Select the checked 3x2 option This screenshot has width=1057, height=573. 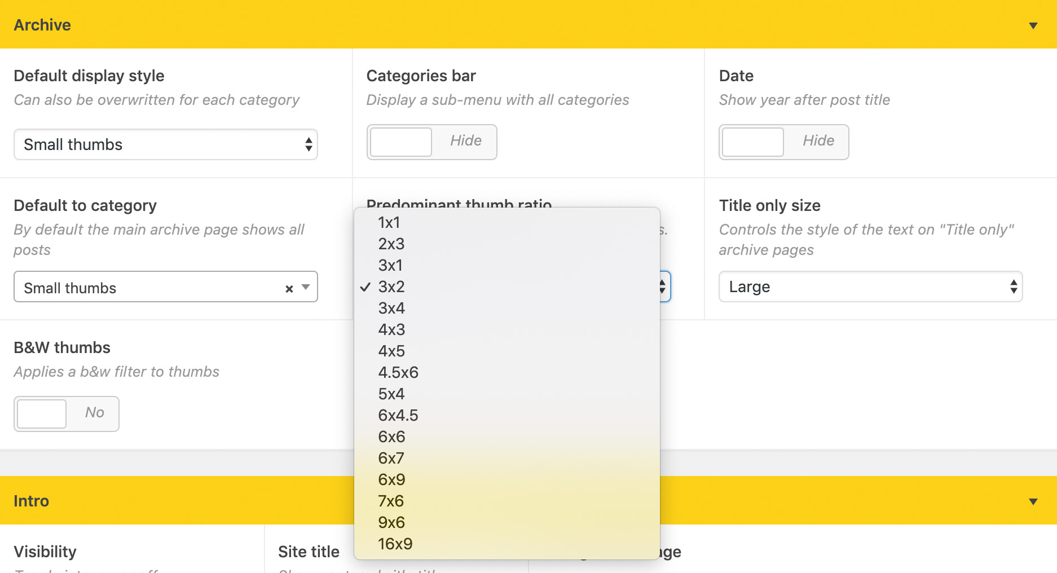coord(391,287)
